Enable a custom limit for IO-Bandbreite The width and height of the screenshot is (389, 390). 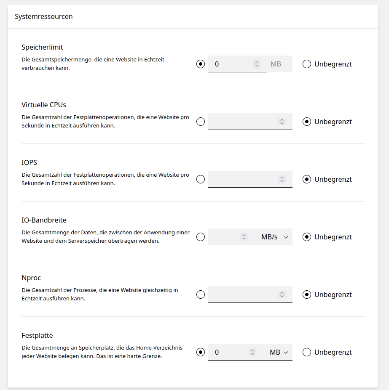point(201,237)
